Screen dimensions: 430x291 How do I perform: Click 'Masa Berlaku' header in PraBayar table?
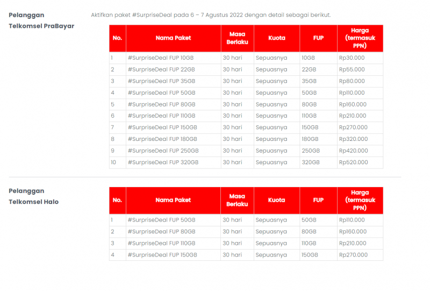[x=237, y=38]
